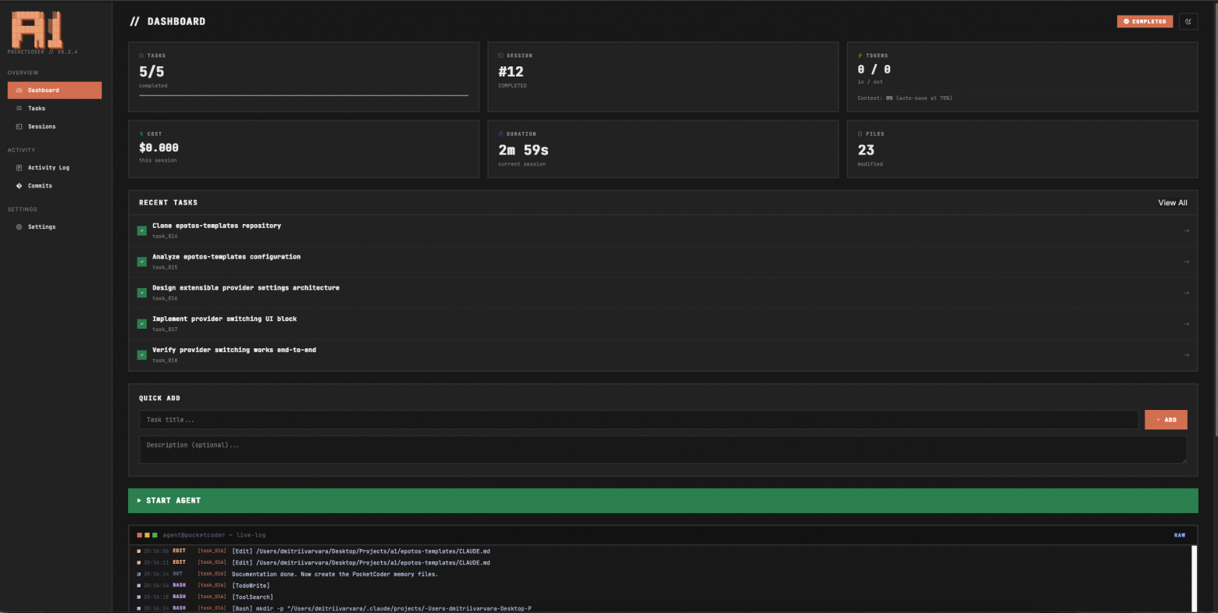This screenshot has height=613, width=1218.
Task: Click the Dashboard gauge icon in sidebar
Action: point(19,91)
